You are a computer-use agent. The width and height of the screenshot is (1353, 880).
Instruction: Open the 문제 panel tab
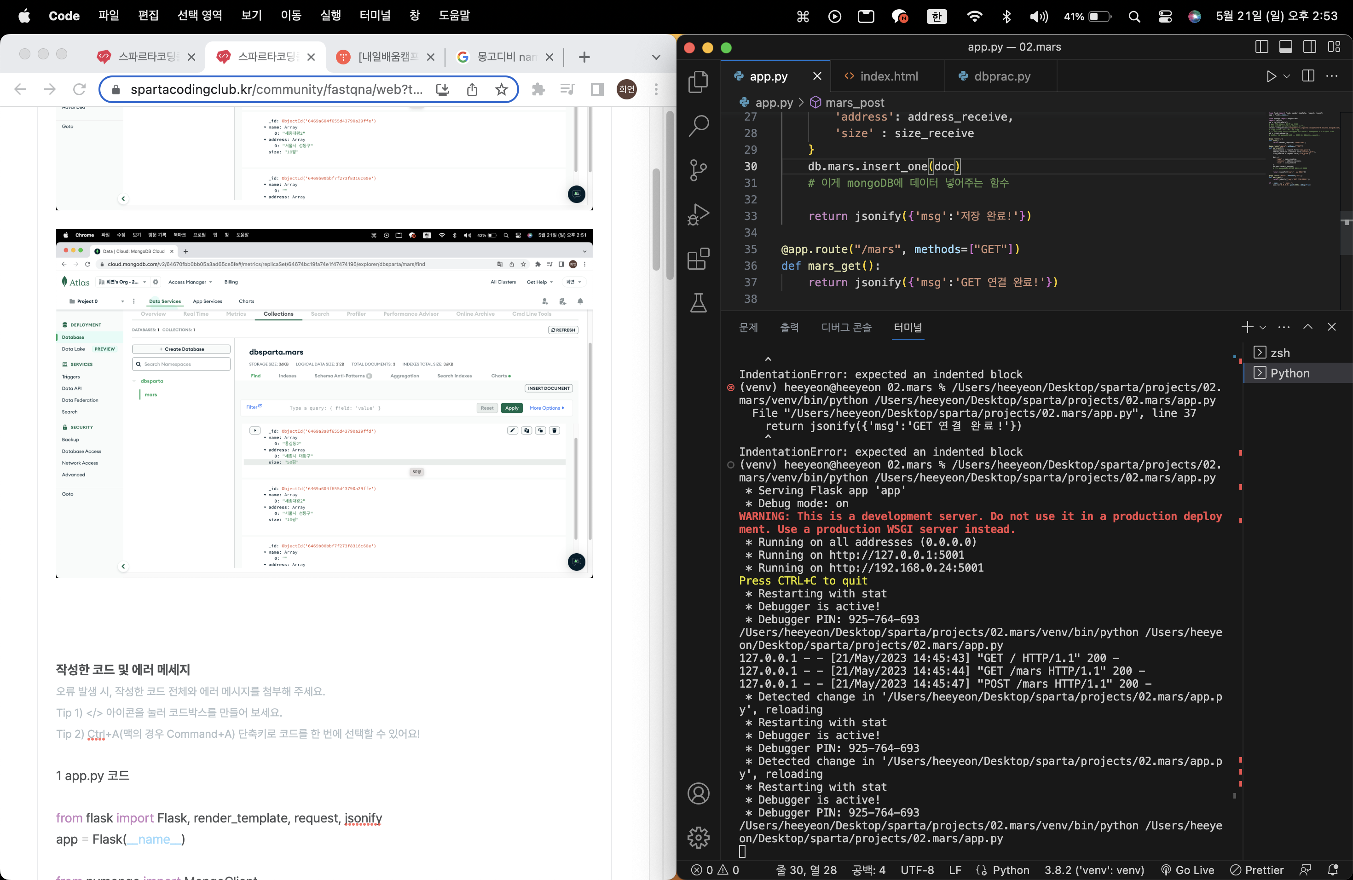pos(748,327)
